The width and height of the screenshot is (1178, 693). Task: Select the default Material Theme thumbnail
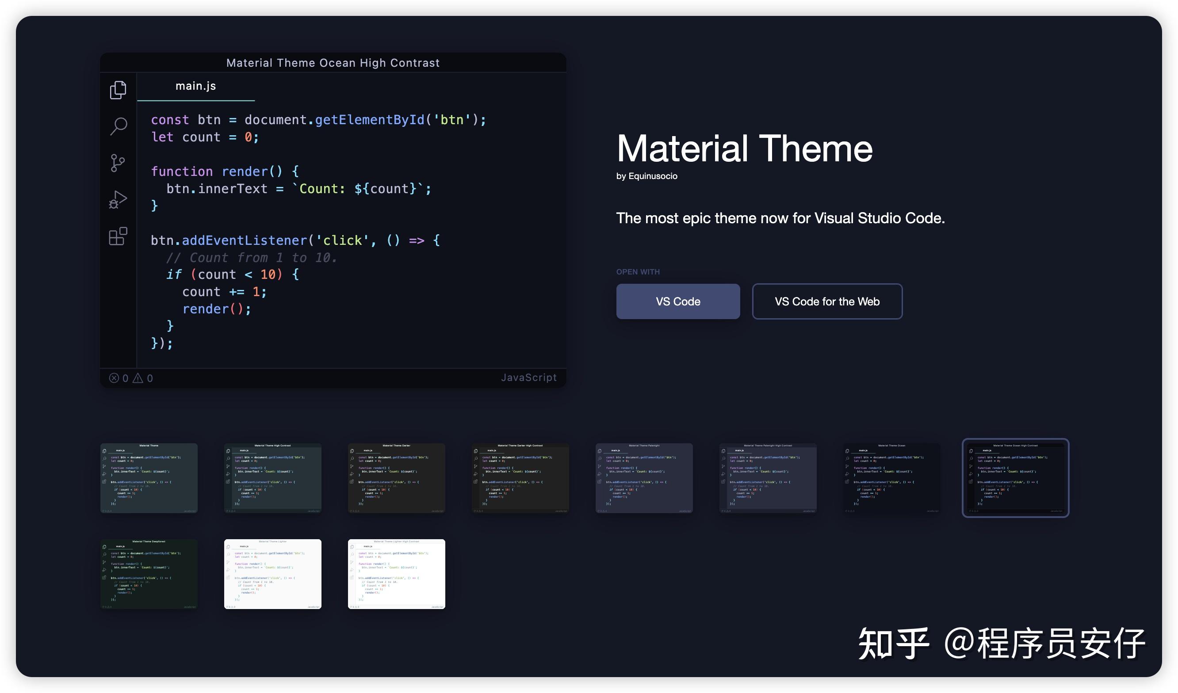click(x=149, y=478)
